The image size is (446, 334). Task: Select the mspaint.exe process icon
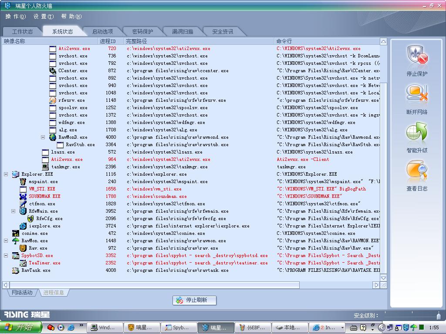(23, 182)
